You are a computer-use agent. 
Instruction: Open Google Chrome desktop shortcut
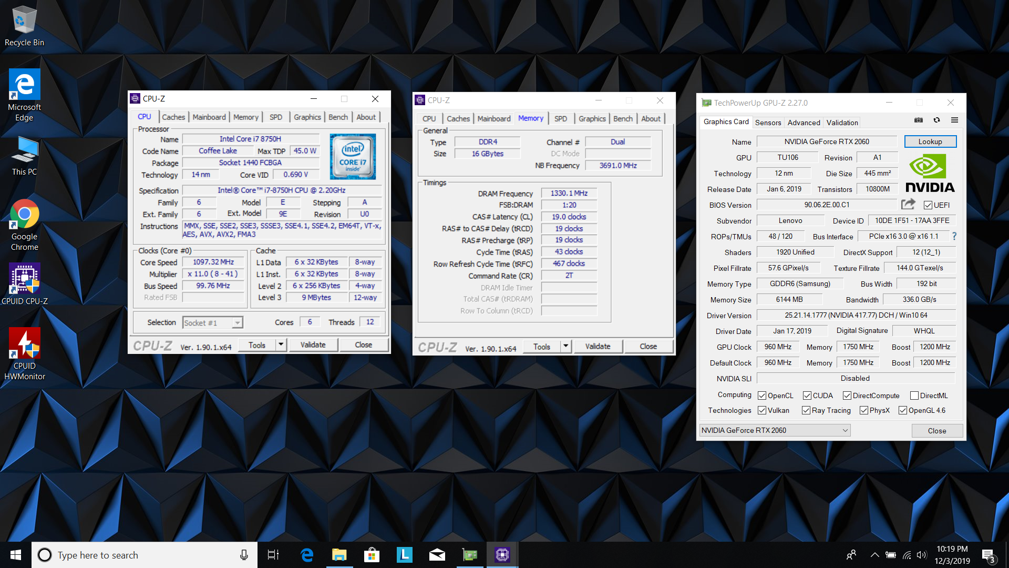(24, 225)
